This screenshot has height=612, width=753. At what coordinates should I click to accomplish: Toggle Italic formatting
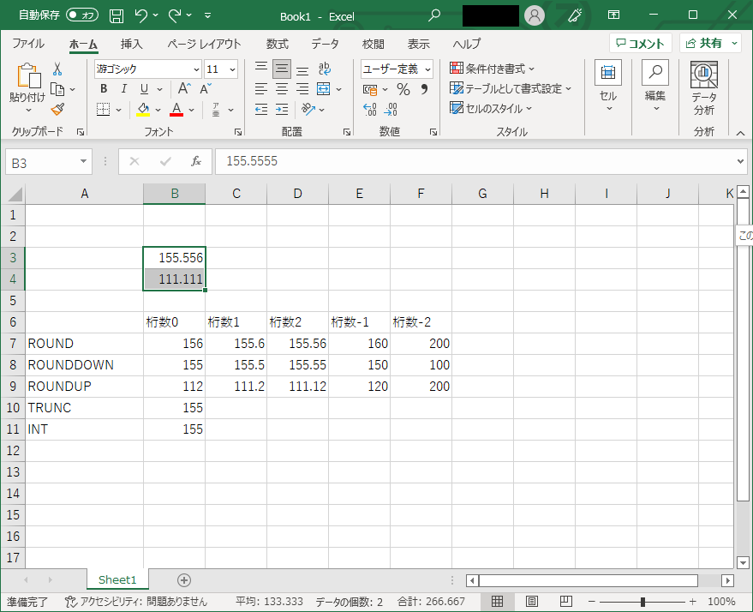point(124,89)
